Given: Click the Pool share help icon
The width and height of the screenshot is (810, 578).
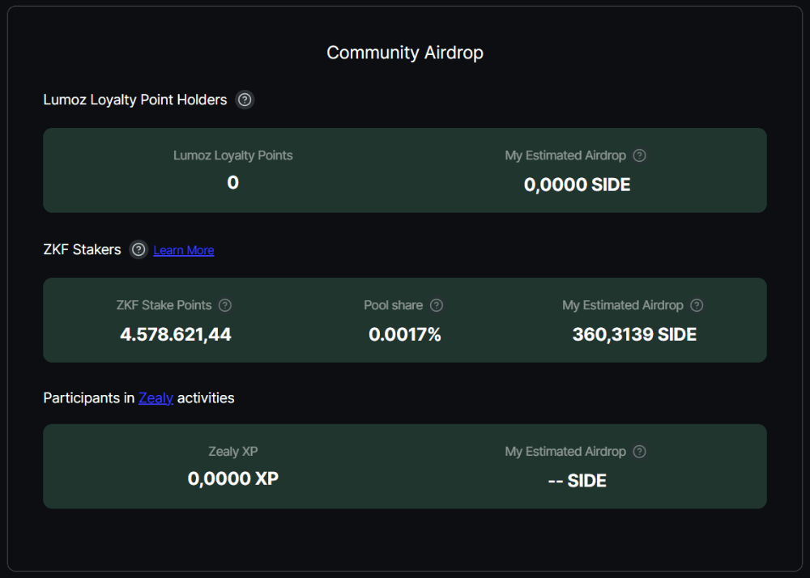Looking at the screenshot, I should [x=437, y=305].
